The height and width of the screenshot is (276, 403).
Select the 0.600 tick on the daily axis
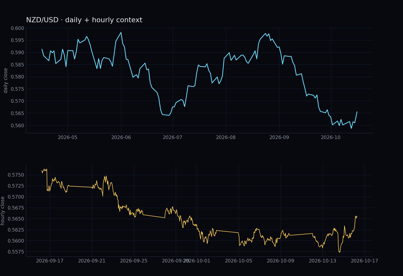[17, 28]
